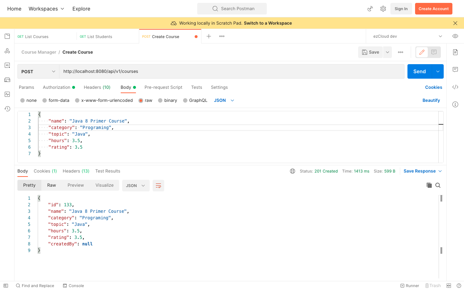464x290 pixels.
Task: Expand Workspaces dropdown menu
Action: (x=46, y=9)
